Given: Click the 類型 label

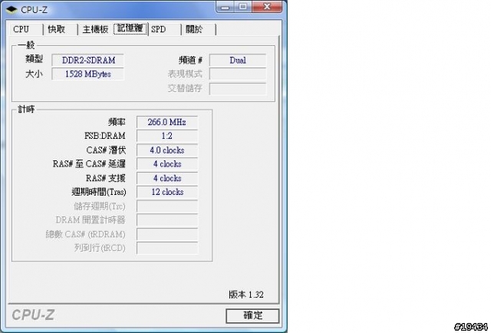Looking at the screenshot, I should click(x=34, y=59).
